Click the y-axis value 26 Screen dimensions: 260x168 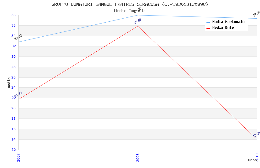tap(13, 77)
